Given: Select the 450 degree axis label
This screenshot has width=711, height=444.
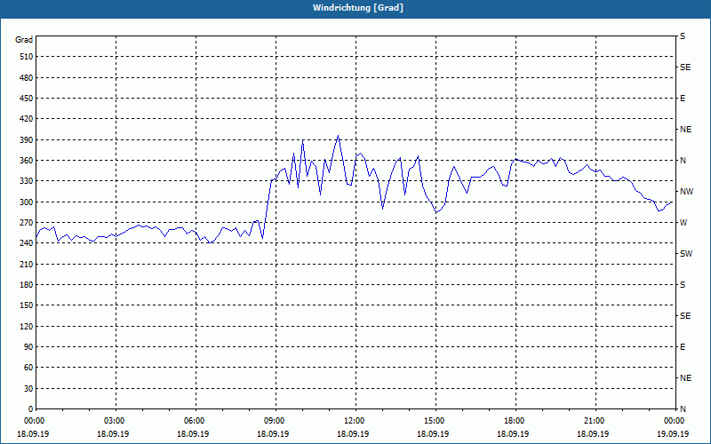Looking at the screenshot, I should (x=27, y=99).
